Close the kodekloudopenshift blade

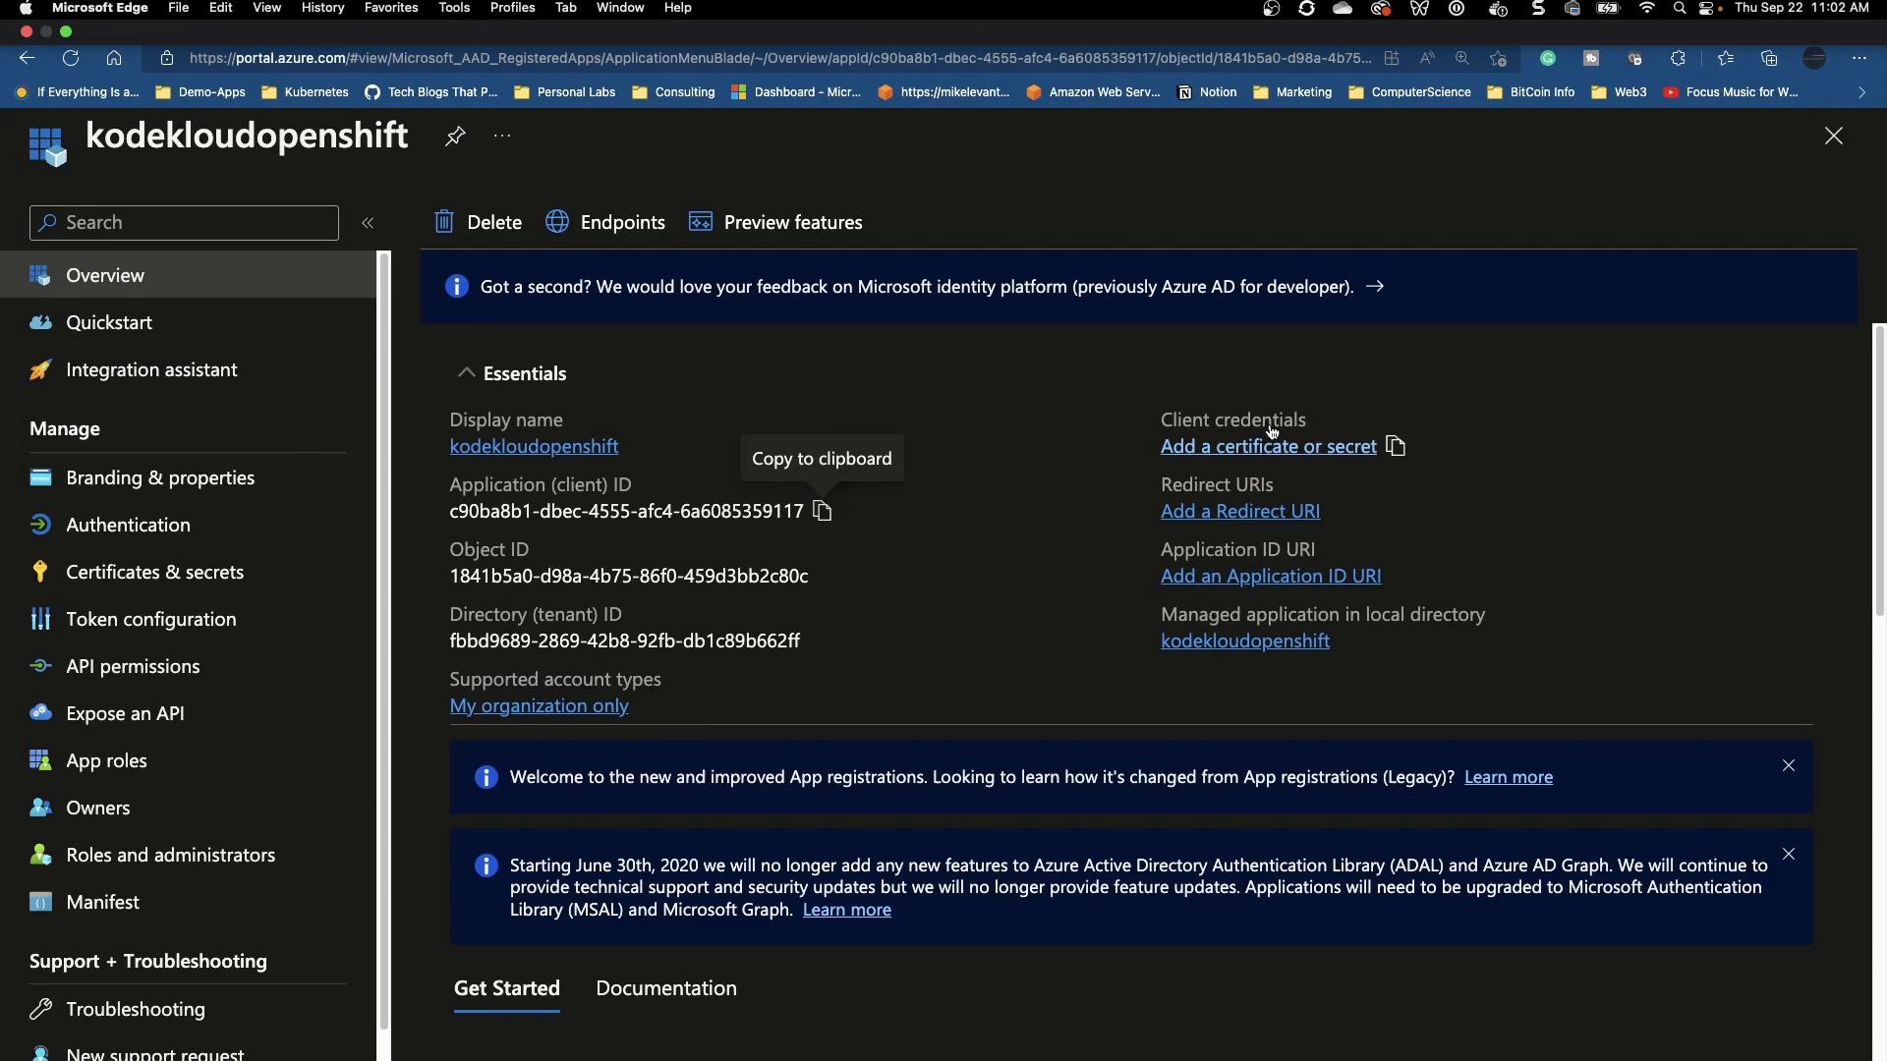pyautogui.click(x=1833, y=136)
